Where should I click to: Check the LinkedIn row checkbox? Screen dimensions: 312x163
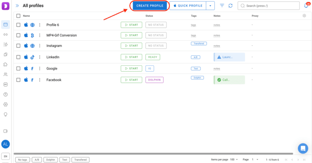coord(18,57)
